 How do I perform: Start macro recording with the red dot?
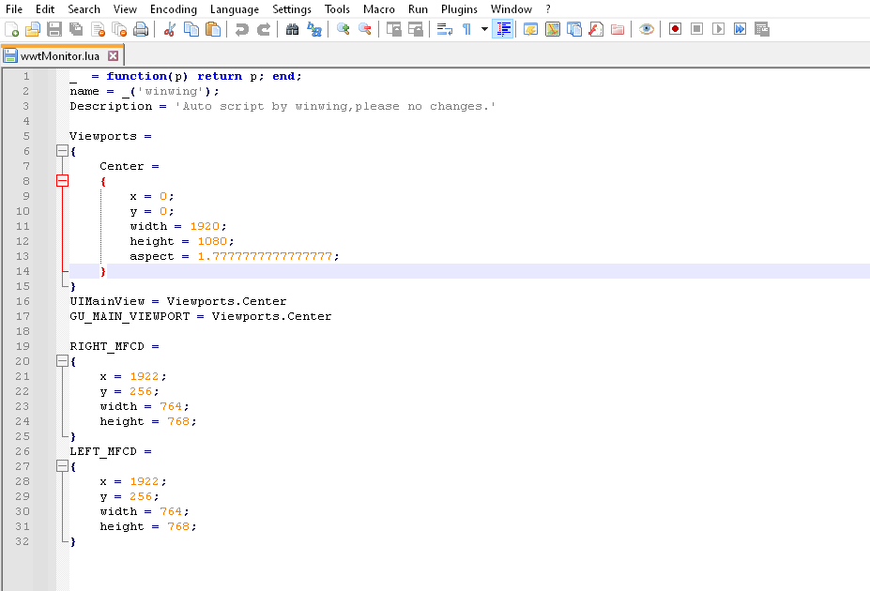pyautogui.click(x=675, y=29)
